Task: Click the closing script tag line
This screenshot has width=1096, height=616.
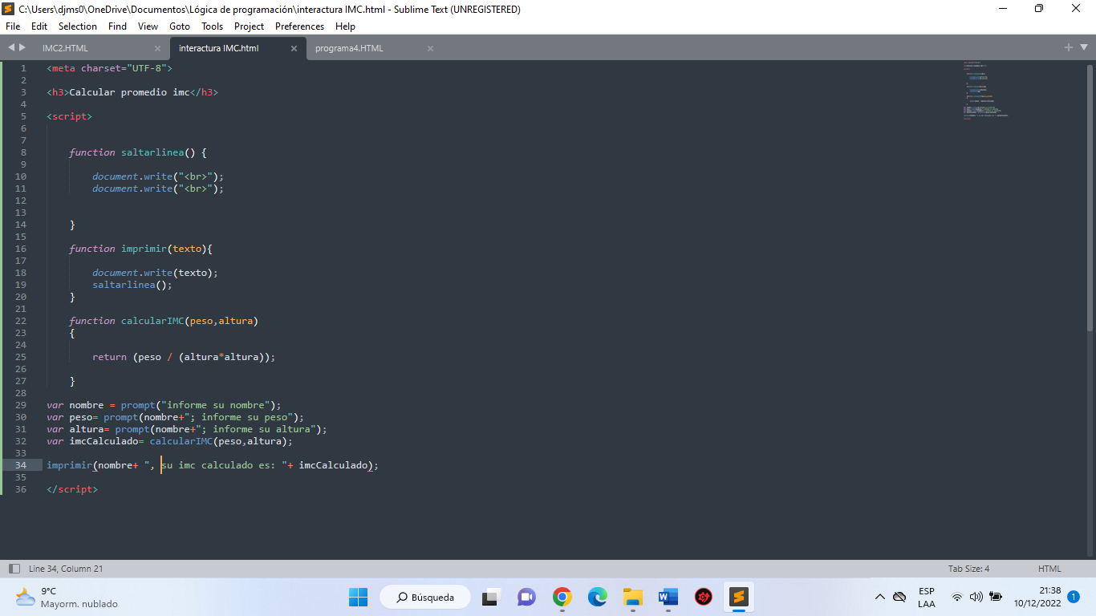Action: point(72,489)
